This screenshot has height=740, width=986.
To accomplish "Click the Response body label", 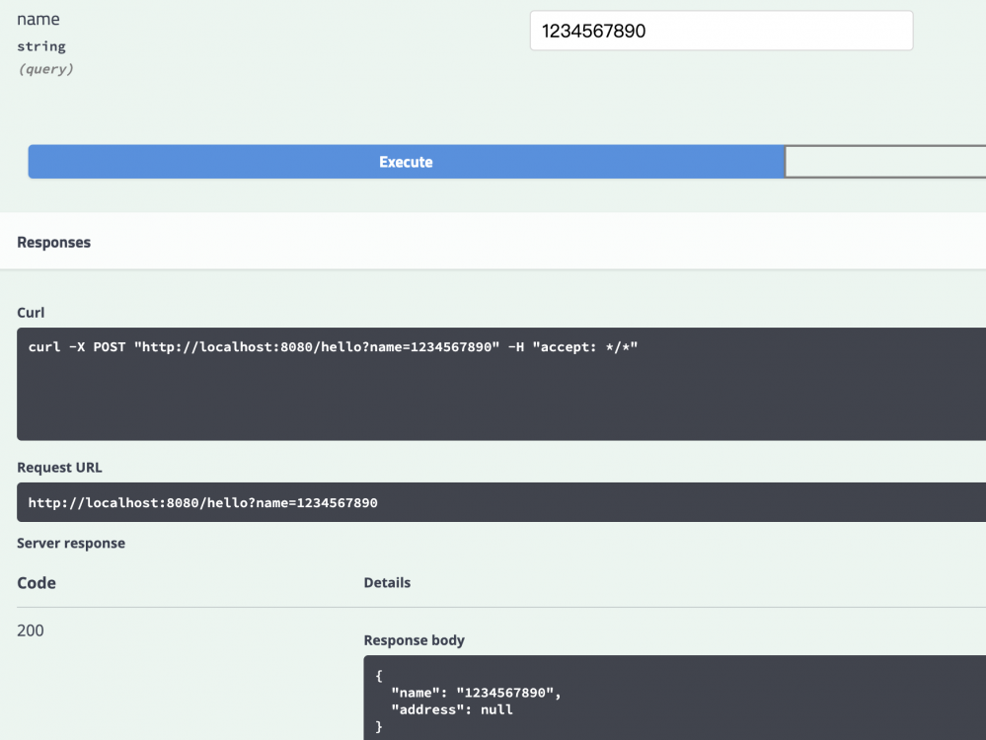I will [x=414, y=640].
